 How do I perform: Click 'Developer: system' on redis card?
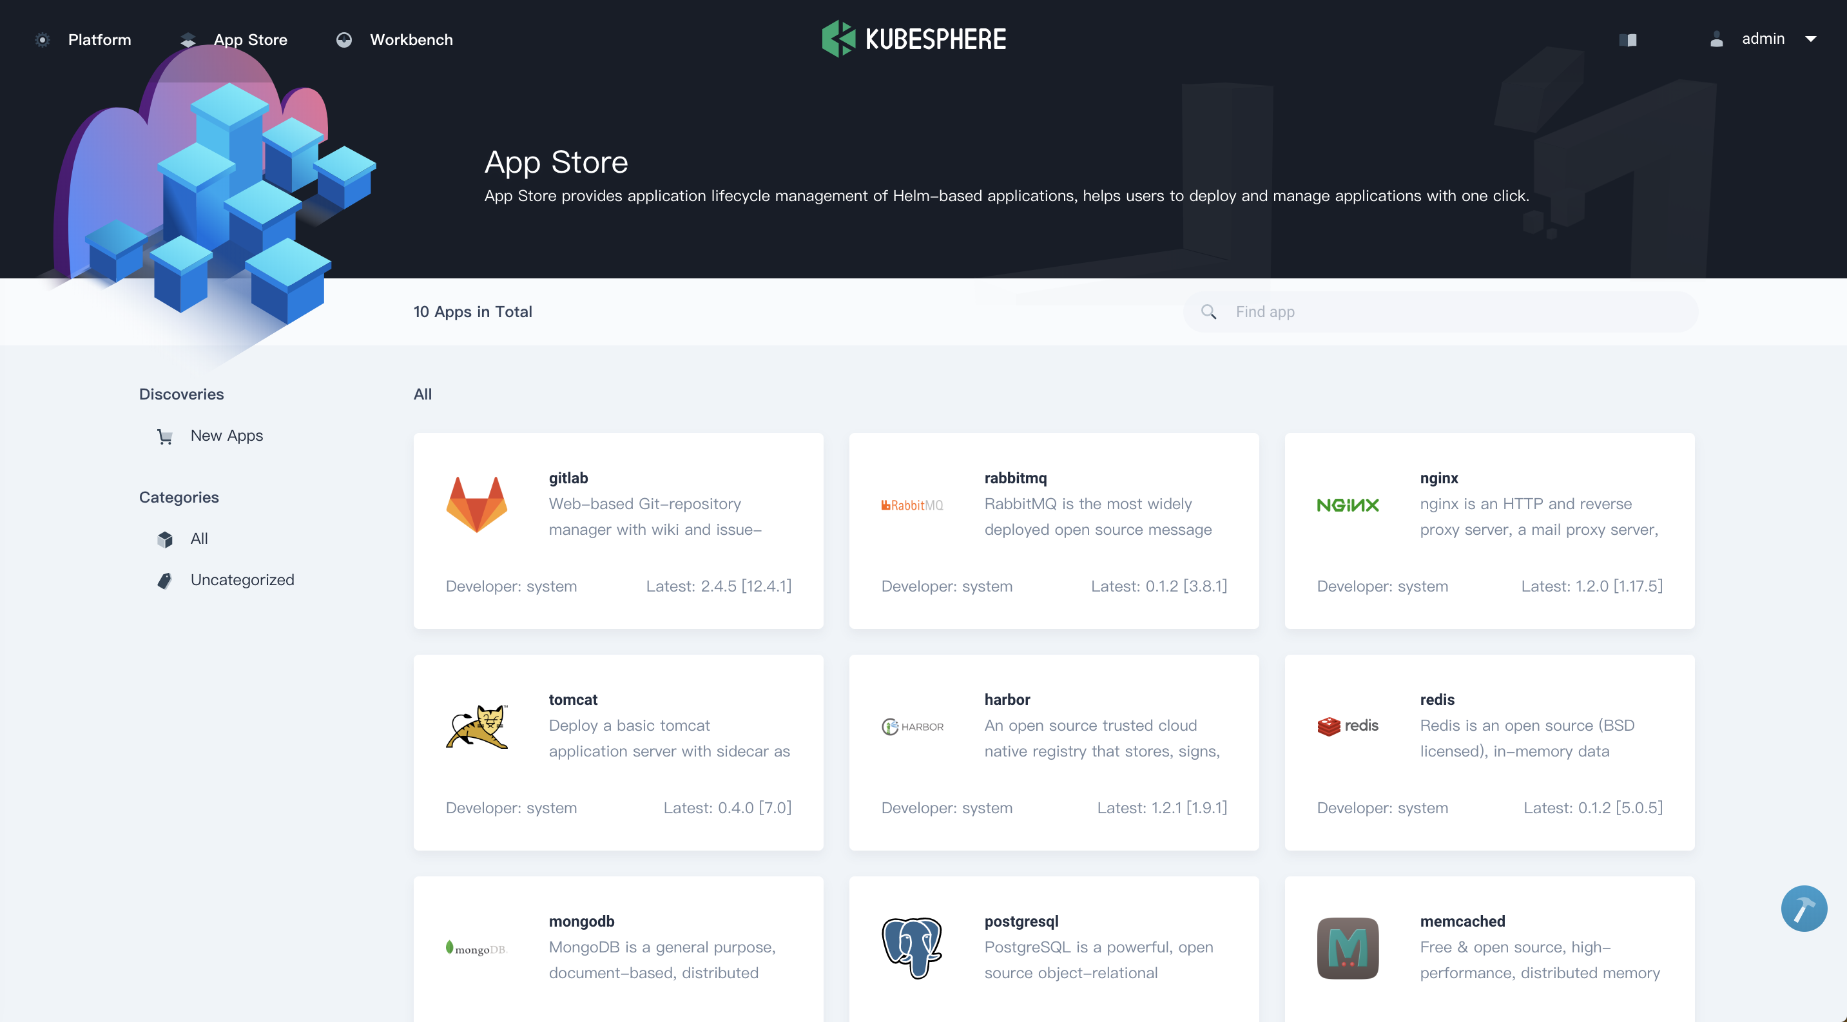(1382, 807)
